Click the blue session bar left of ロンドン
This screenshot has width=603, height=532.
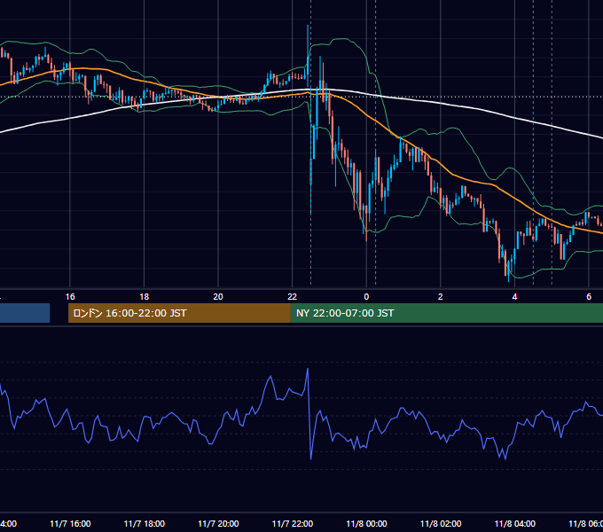point(25,313)
